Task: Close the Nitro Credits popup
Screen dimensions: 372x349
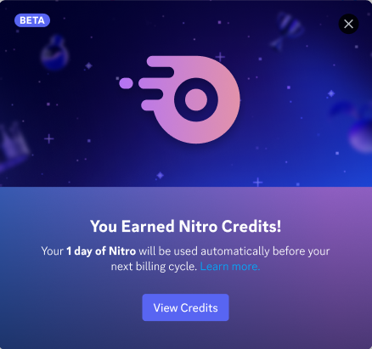Action: 348,24
